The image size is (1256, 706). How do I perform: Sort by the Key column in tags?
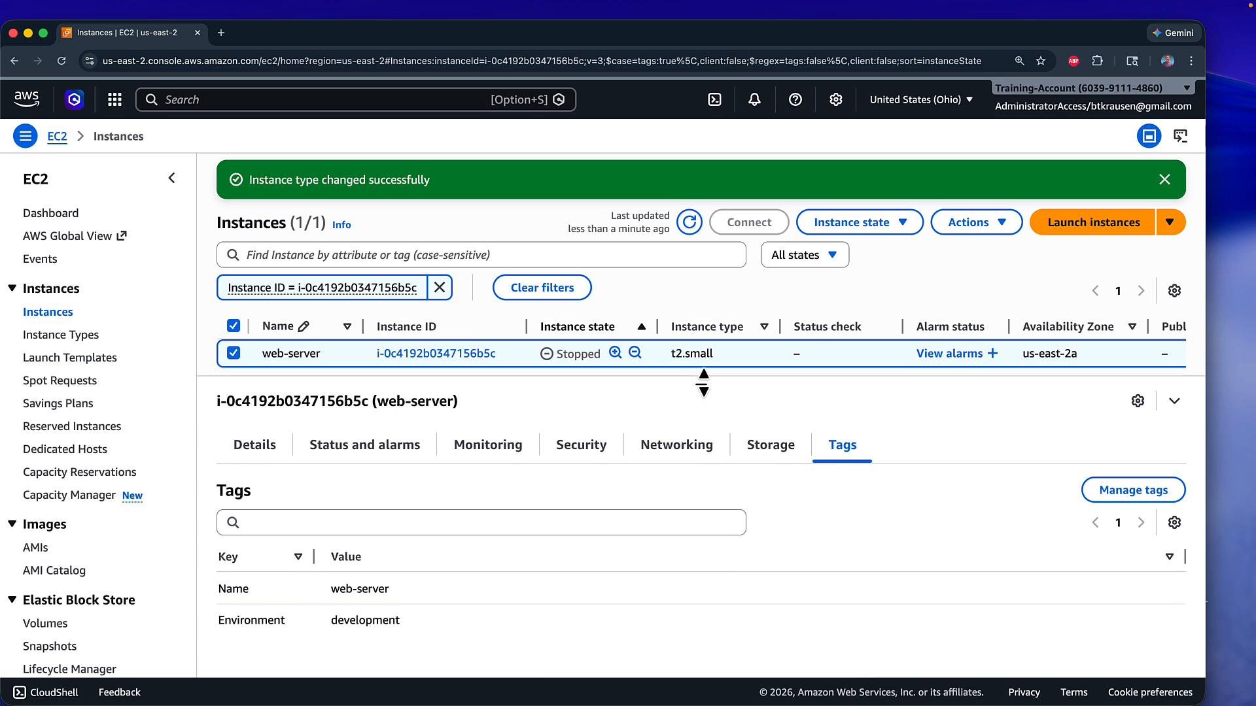pos(298,556)
